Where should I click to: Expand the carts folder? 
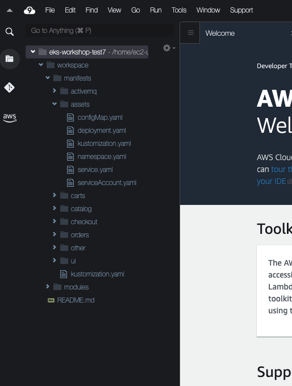[x=55, y=195]
